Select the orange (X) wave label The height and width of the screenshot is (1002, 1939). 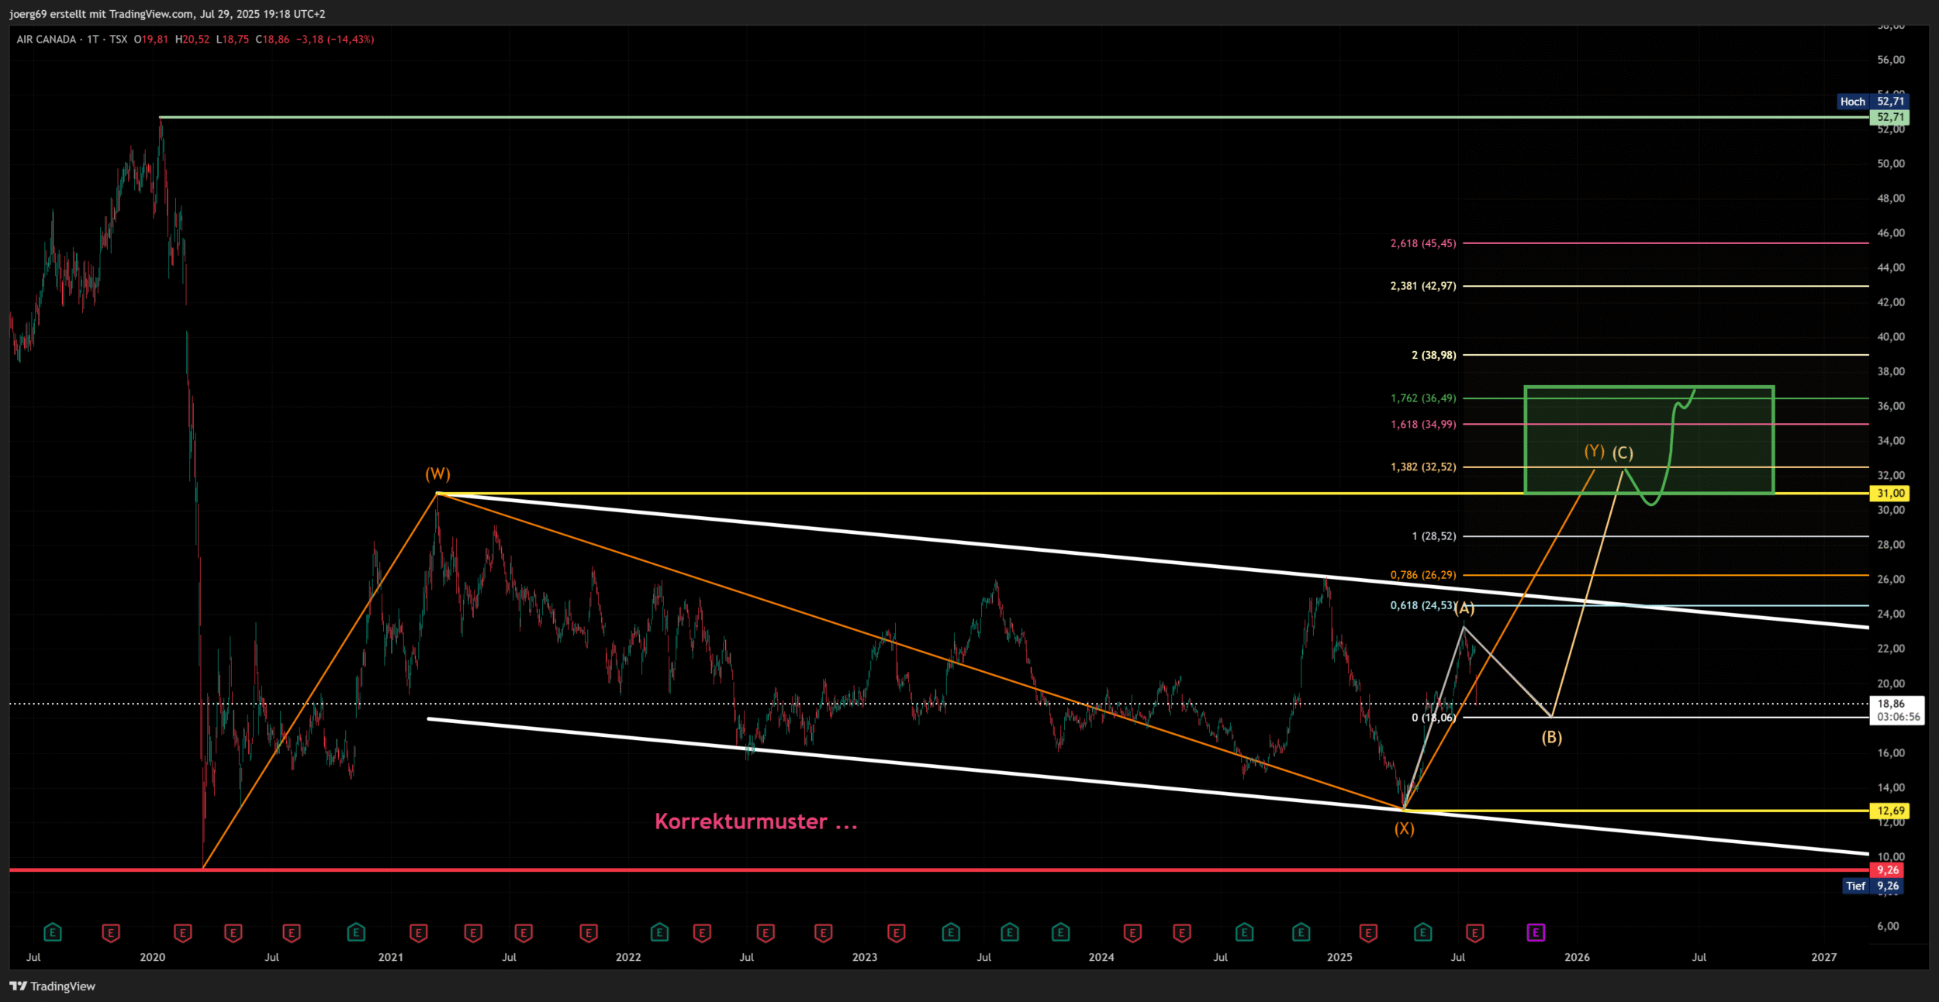1404,828
